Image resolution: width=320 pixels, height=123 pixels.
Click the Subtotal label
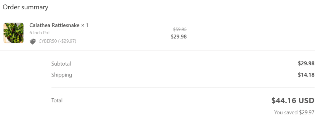61,64
